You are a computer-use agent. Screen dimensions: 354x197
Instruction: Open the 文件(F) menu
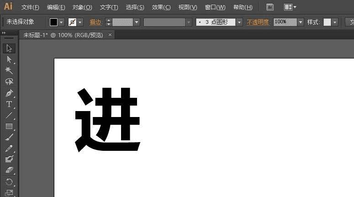[x=30, y=7]
